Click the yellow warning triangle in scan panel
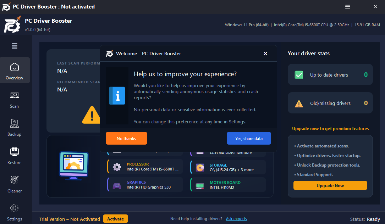The height and width of the screenshot is (224, 385). click(91, 115)
